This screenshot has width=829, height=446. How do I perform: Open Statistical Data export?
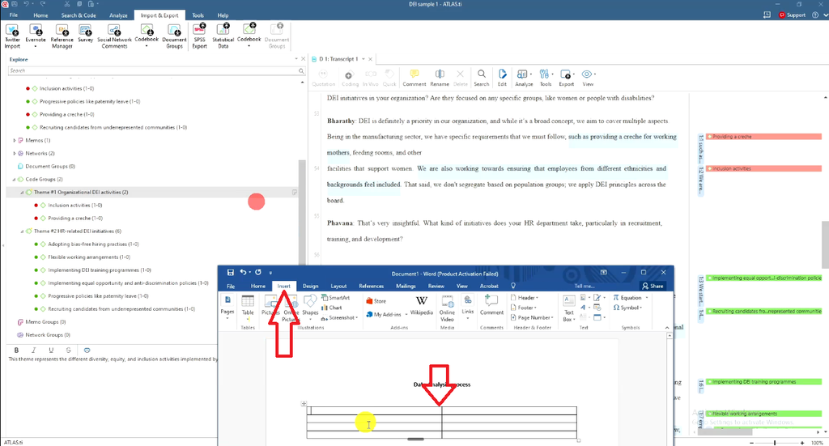pyautogui.click(x=223, y=36)
